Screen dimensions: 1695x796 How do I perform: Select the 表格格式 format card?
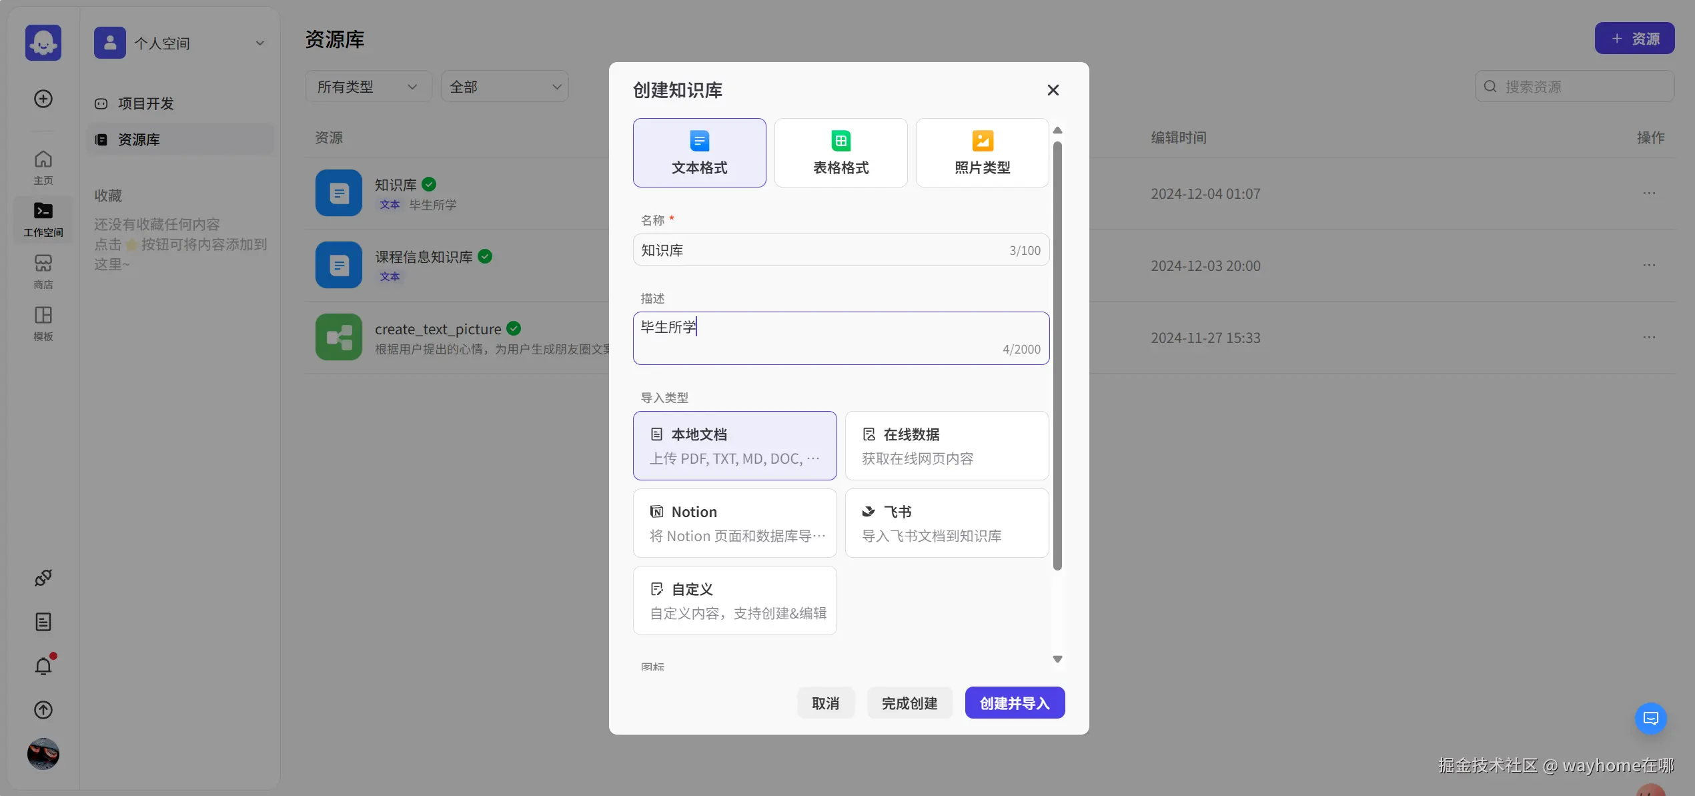click(840, 152)
